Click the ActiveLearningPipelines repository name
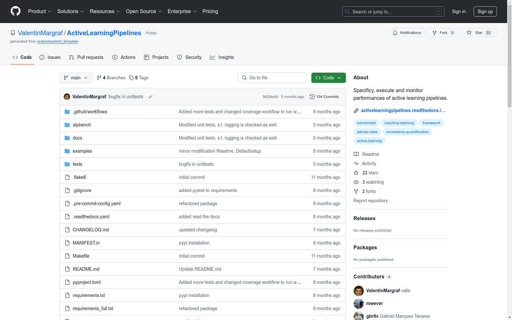Viewport: 512px width, 320px height. tap(104, 33)
